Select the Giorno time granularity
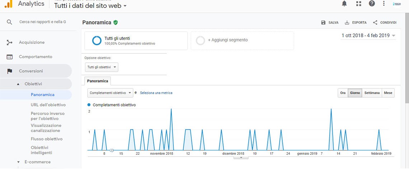The width and height of the screenshot is (409, 196). [x=355, y=93]
